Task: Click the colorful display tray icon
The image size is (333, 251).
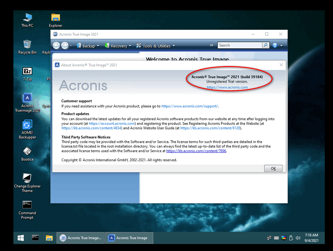Action: [283, 238]
